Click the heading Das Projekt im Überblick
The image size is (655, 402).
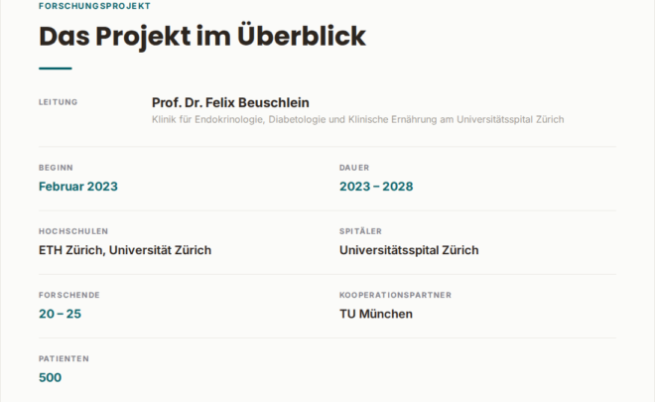[202, 37]
